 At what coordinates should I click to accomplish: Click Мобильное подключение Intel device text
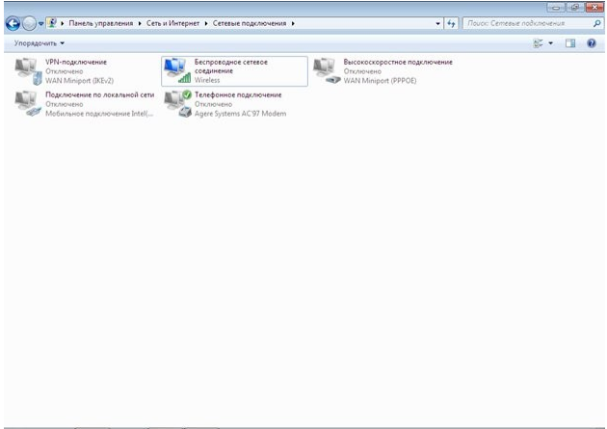pyautogui.click(x=99, y=114)
